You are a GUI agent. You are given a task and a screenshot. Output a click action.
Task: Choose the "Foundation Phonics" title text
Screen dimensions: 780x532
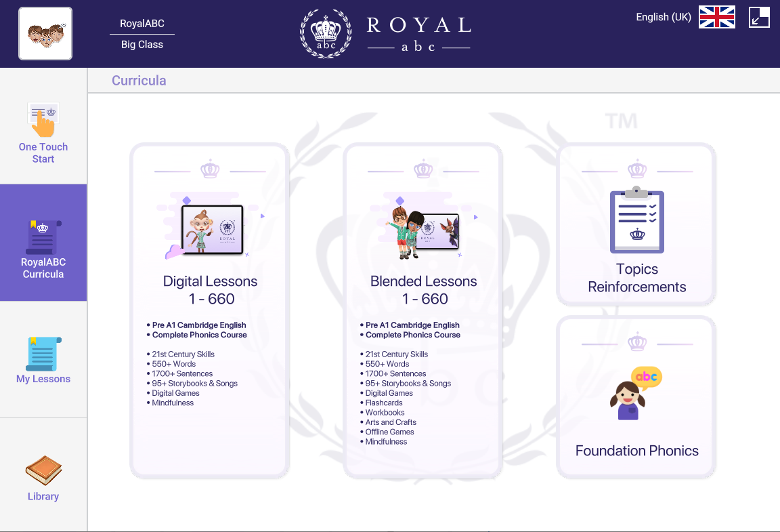(637, 451)
